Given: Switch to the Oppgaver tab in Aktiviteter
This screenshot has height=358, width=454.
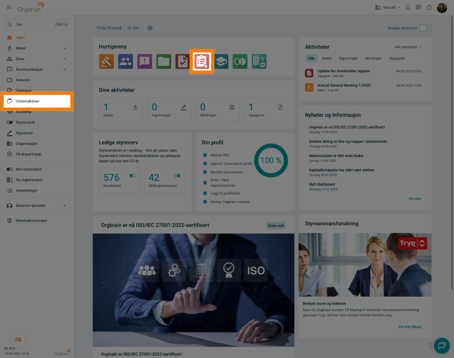Looking at the screenshot, I should point(397,58).
